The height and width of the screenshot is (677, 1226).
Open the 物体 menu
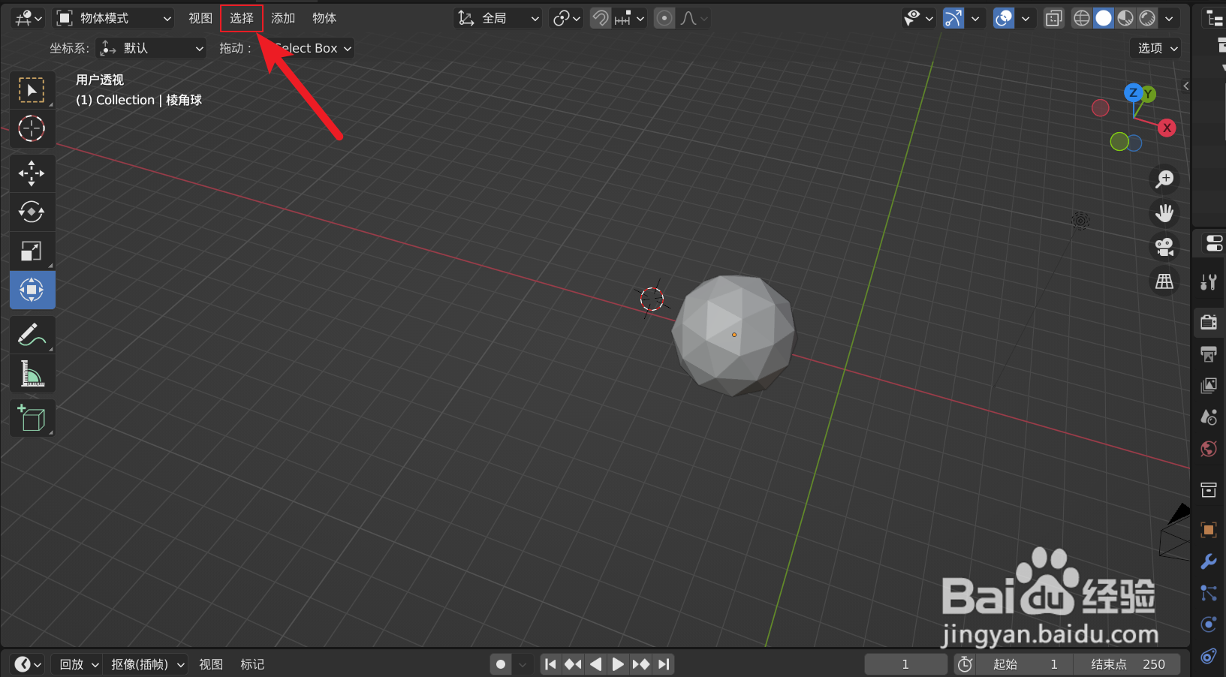click(x=324, y=18)
